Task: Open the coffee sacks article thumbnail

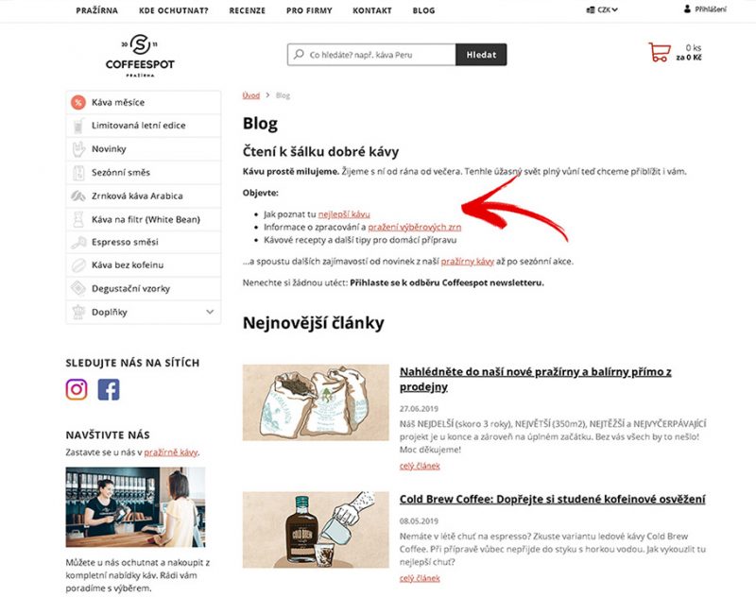Action: pyautogui.click(x=316, y=402)
